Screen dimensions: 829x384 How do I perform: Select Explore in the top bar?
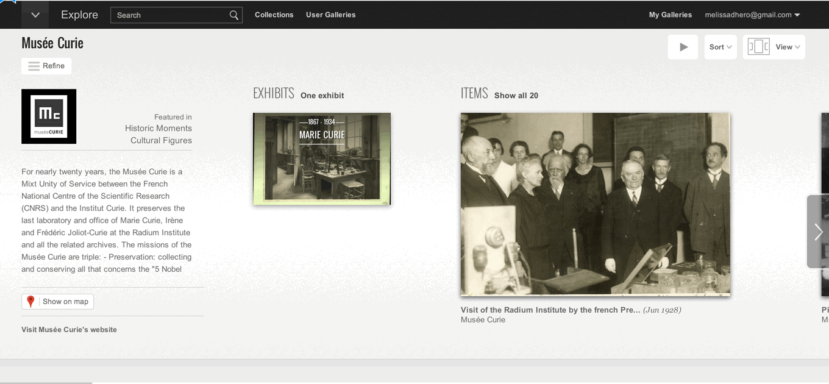point(79,15)
